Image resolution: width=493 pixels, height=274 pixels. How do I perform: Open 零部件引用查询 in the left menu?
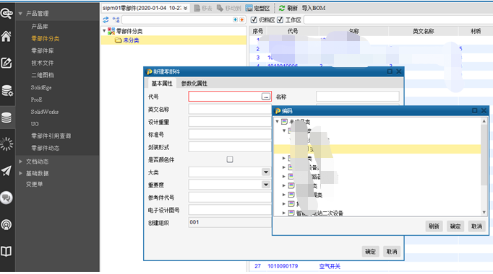coord(51,136)
